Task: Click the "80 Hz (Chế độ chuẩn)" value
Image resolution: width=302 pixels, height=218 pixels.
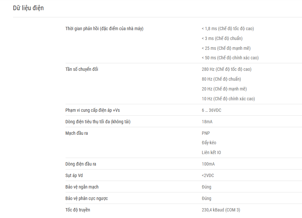Action: click(x=221, y=79)
